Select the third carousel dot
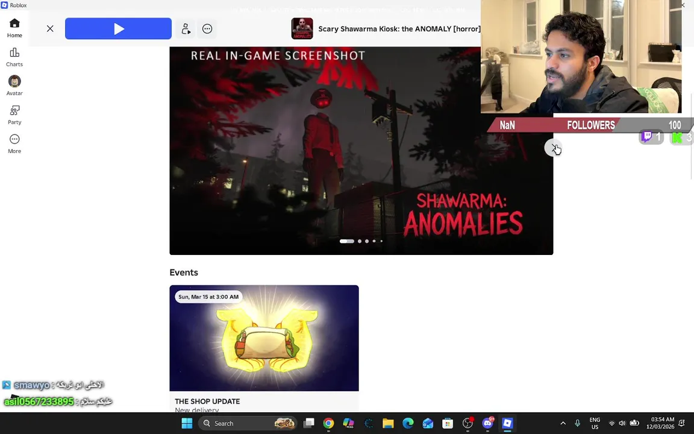 [x=367, y=241]
